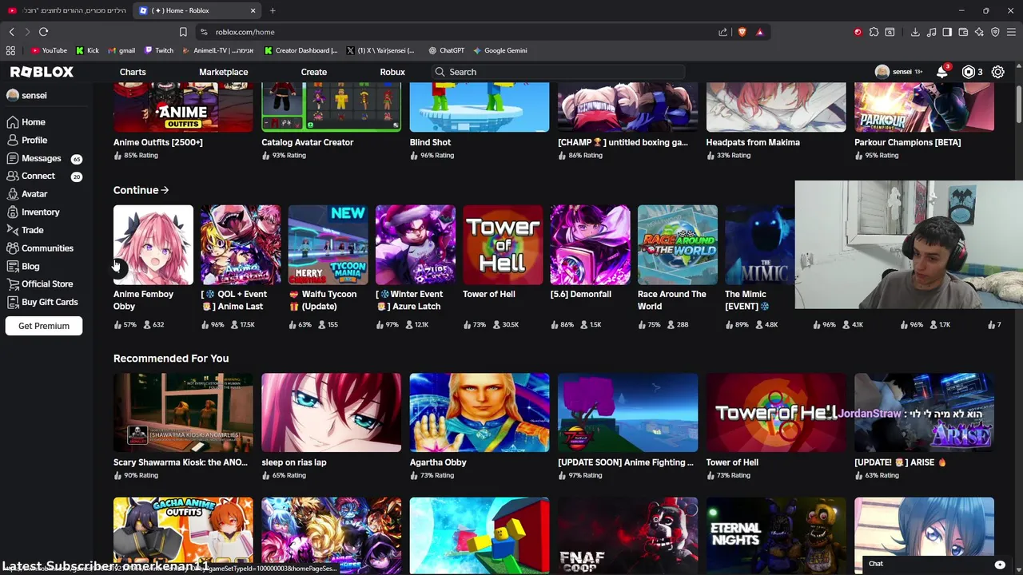Click the Brave Shields lion icon
This screenshot has height=575, width=1023.
(x=742, y=32)
